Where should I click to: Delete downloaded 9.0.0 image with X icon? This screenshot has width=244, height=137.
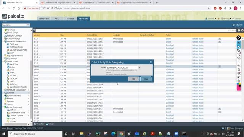coord(220,109)
